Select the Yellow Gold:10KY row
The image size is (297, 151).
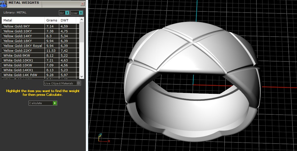[41, 31]
